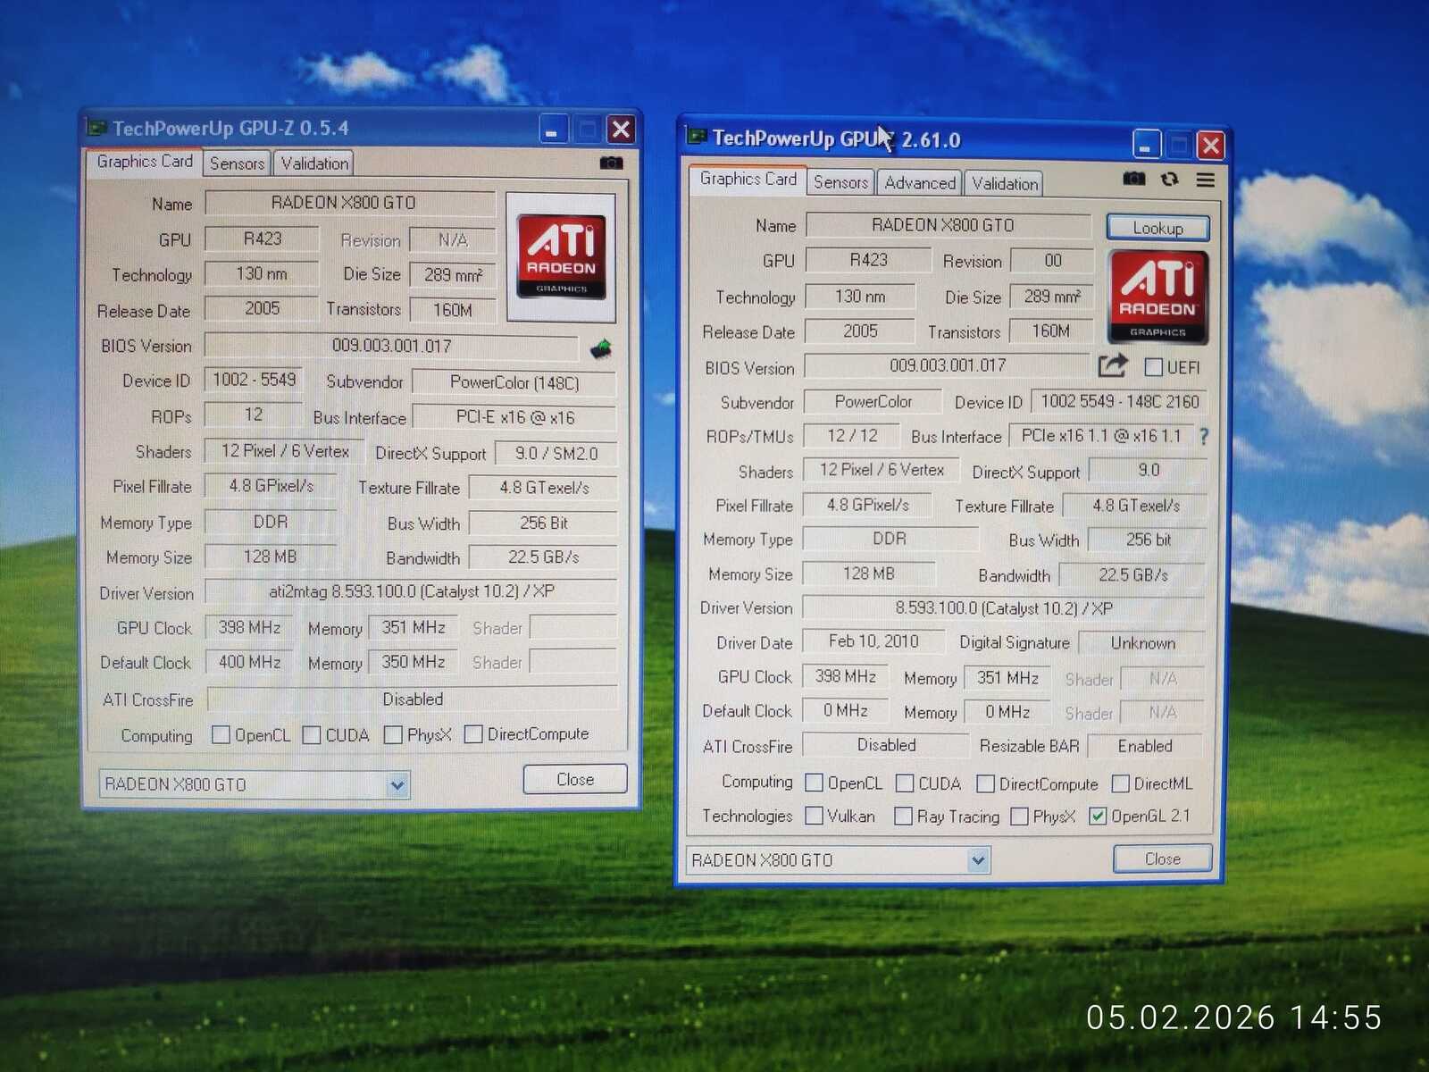This screenshot has width=1429, height=1072.
Task: Toggle the DirectCompute checkbox in GPU-Z 2.61.0
Action: pyautogui.click(x=985, y=783)
